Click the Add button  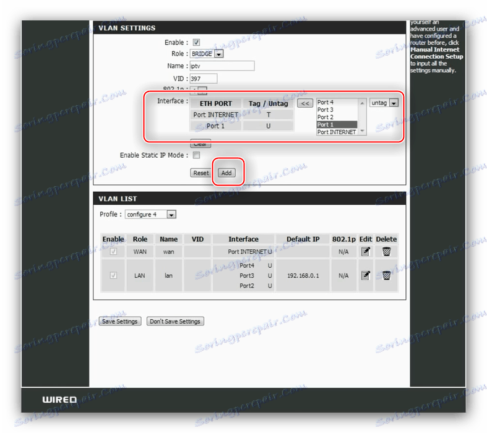(226, 173)
